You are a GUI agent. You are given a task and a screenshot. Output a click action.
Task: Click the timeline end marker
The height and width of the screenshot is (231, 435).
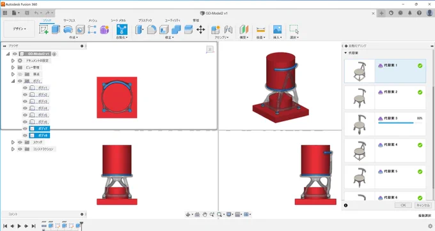click(81, 225)
